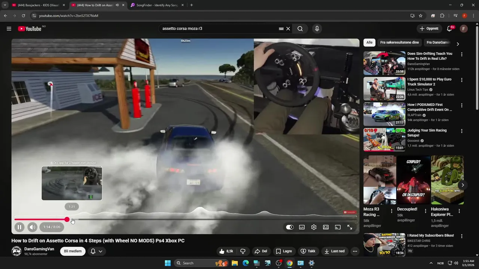Select the Fra DansGaming chip
This screenshot has width=479, height=269.
click(438, 43)
